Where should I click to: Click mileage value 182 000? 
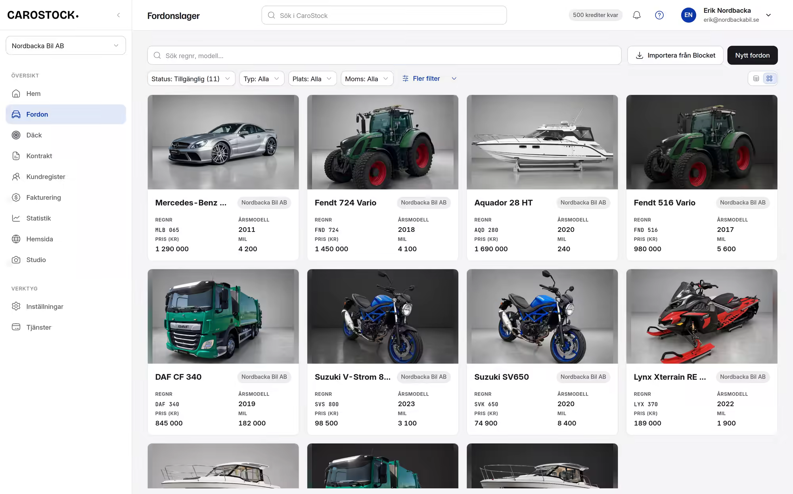click(252, 423)
